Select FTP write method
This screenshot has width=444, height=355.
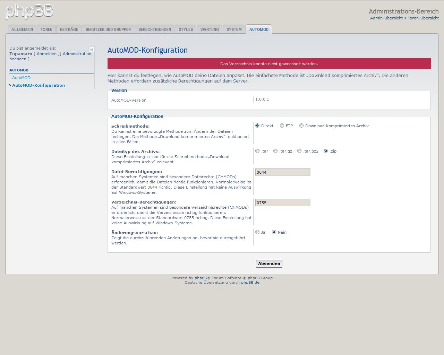pos(282,125)
